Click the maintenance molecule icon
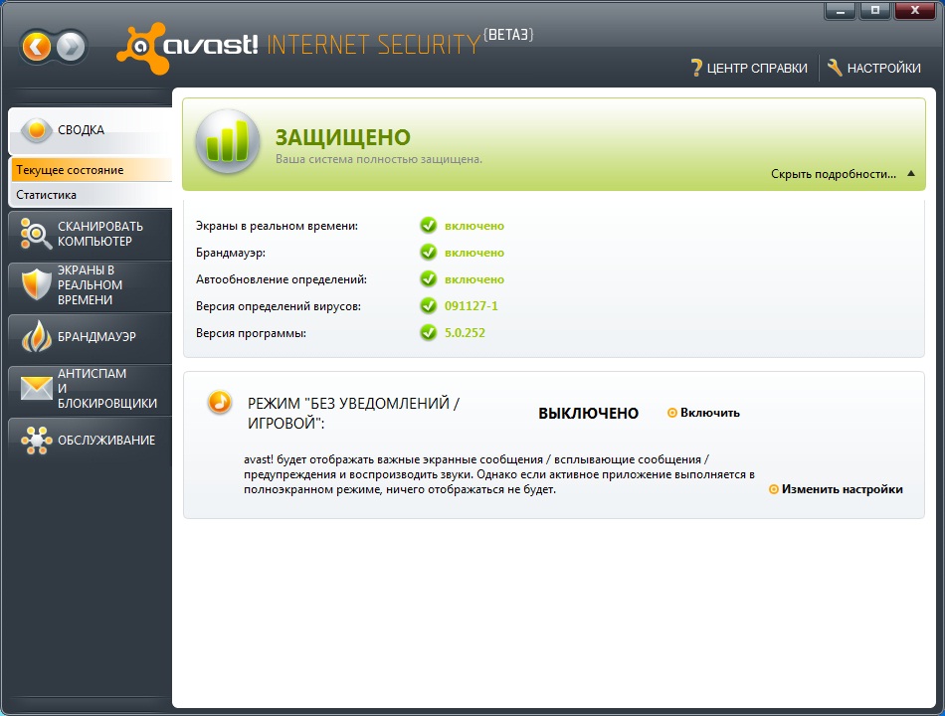 (x=36, y=440)
